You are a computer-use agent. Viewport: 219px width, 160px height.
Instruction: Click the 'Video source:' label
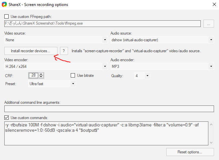15,33
